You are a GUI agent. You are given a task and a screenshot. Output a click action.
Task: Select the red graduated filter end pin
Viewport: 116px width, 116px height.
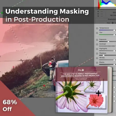(44, 86)
